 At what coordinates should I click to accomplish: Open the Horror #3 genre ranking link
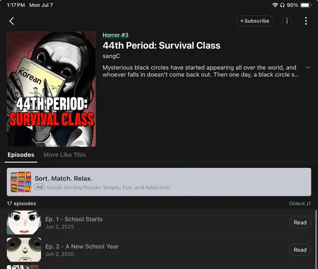point(115,35)
